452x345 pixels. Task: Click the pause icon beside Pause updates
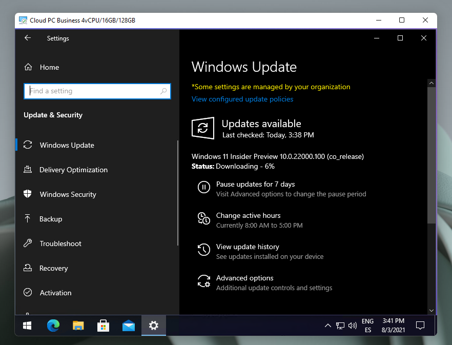tap(204, 187)
